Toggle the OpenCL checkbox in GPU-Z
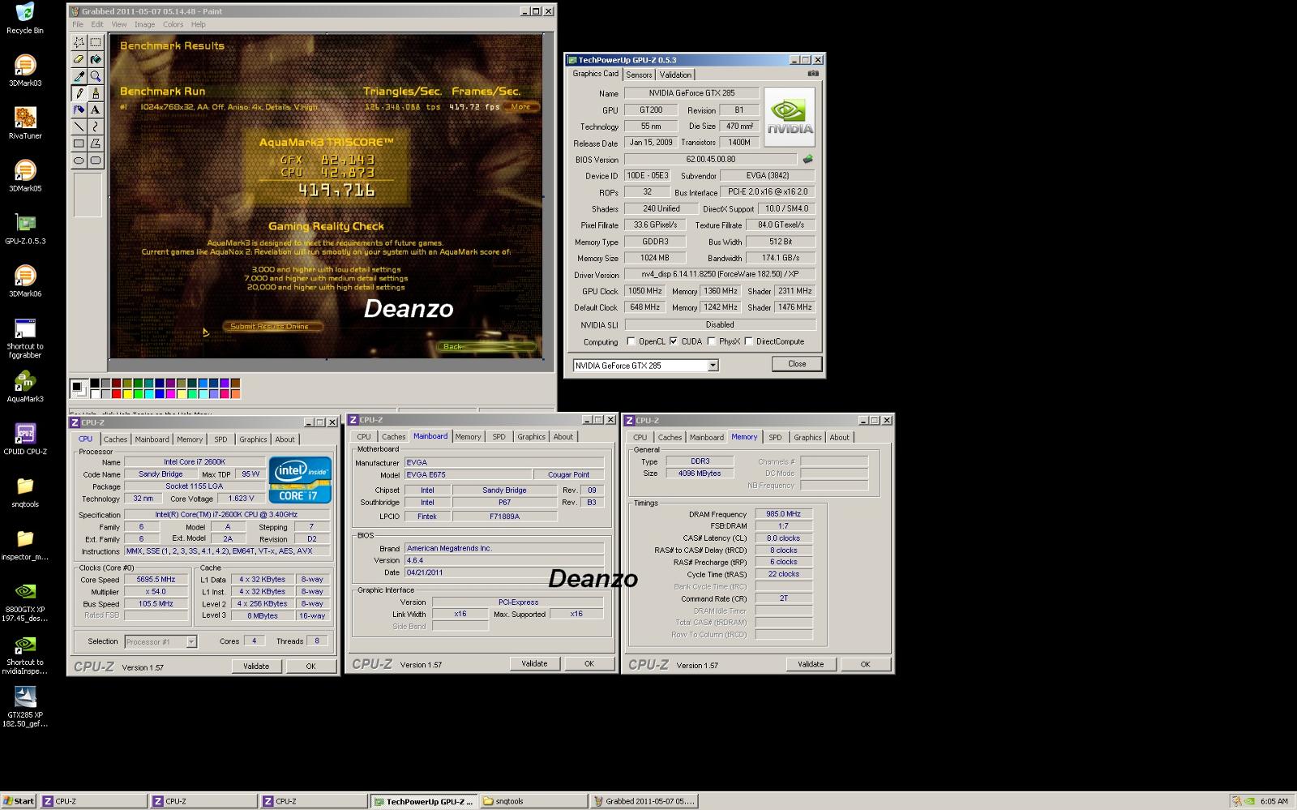1297x810 pixels. pos(631,341)
